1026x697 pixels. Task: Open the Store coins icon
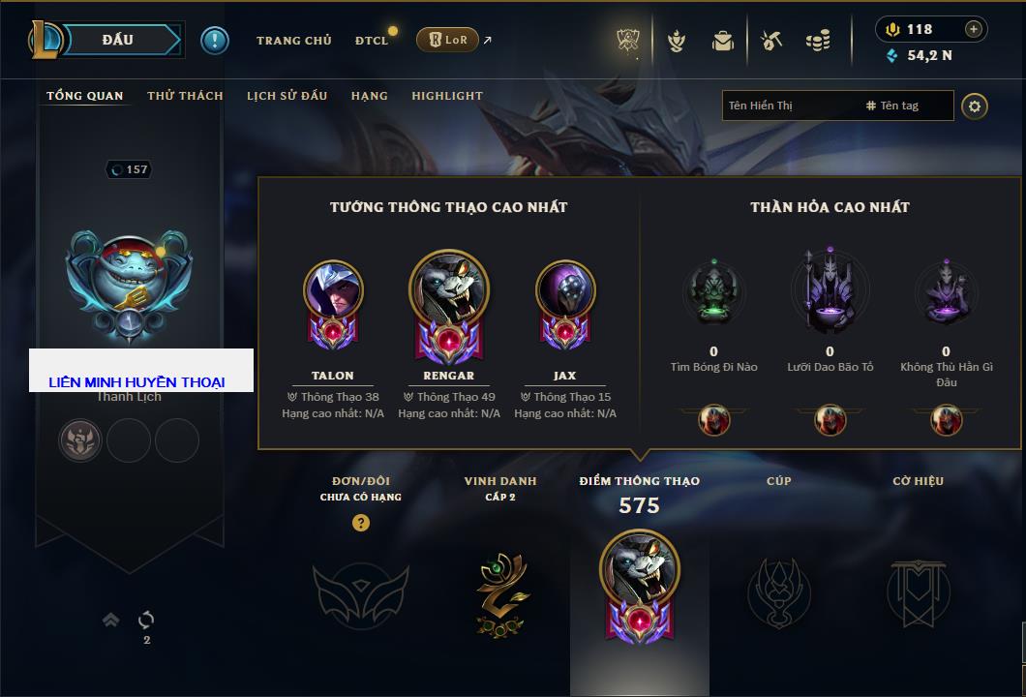pos(818,41)
